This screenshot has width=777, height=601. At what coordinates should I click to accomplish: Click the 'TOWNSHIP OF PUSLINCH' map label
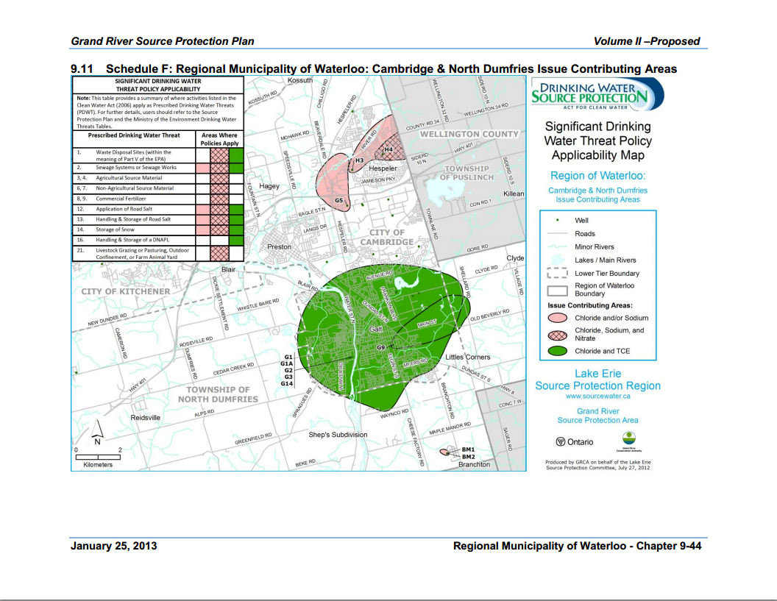pos(466,173)
